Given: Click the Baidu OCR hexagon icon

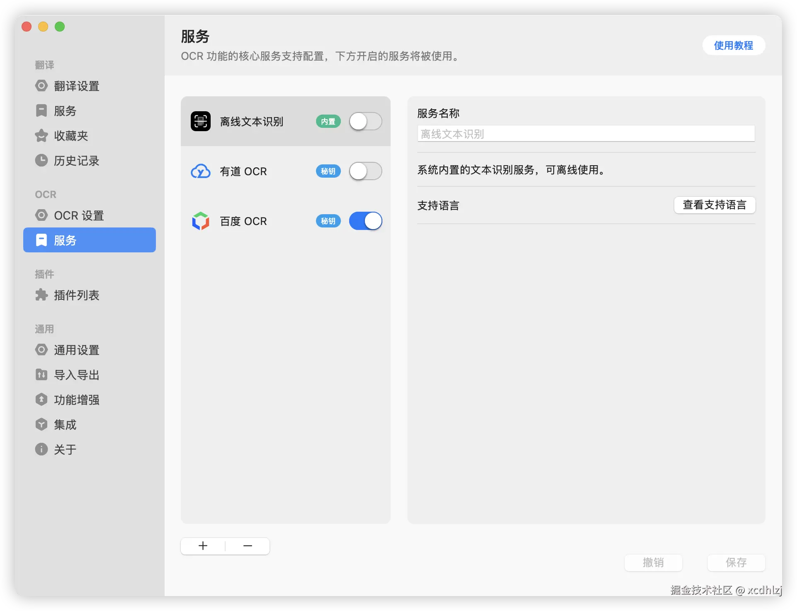Looking at the screenshot, I should tap(201, 221).
